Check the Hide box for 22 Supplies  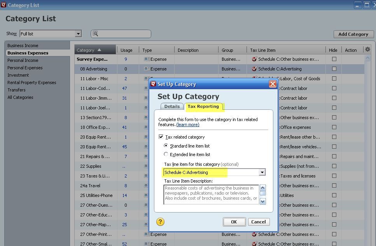(x=333, y=166)
